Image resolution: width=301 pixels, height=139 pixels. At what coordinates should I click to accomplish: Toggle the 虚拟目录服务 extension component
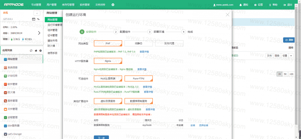click(x=108, y=101)
